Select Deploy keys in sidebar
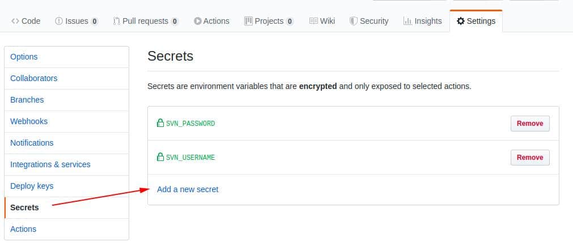Screen dimensions: 573x246 (x=66, y=186)
